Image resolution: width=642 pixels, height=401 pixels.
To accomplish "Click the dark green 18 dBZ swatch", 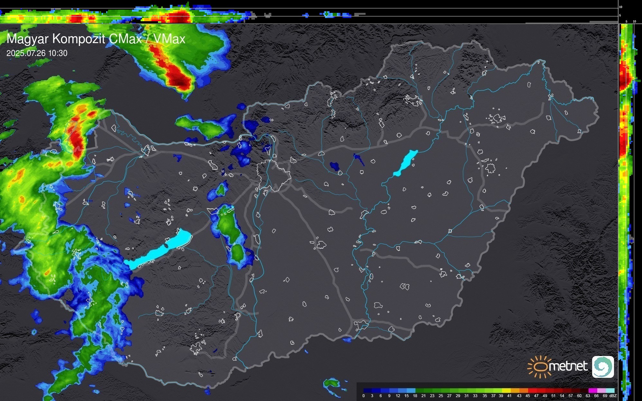I will [x=419, y=391].
